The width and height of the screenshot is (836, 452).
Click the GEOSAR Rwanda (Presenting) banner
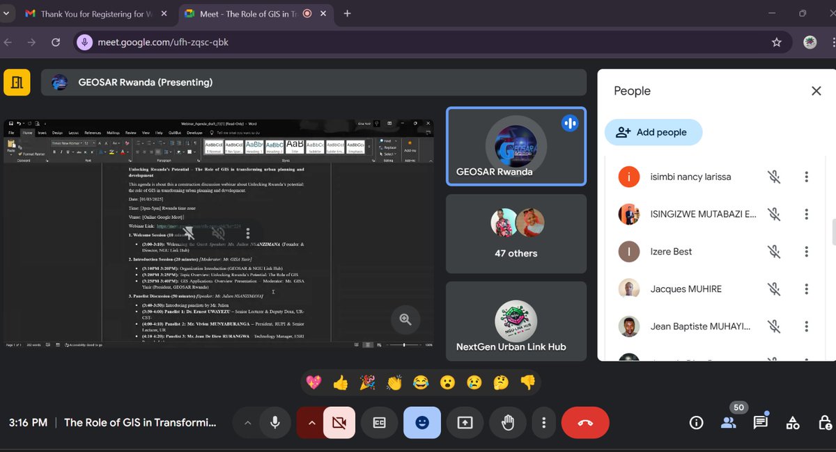pos(315,82)
